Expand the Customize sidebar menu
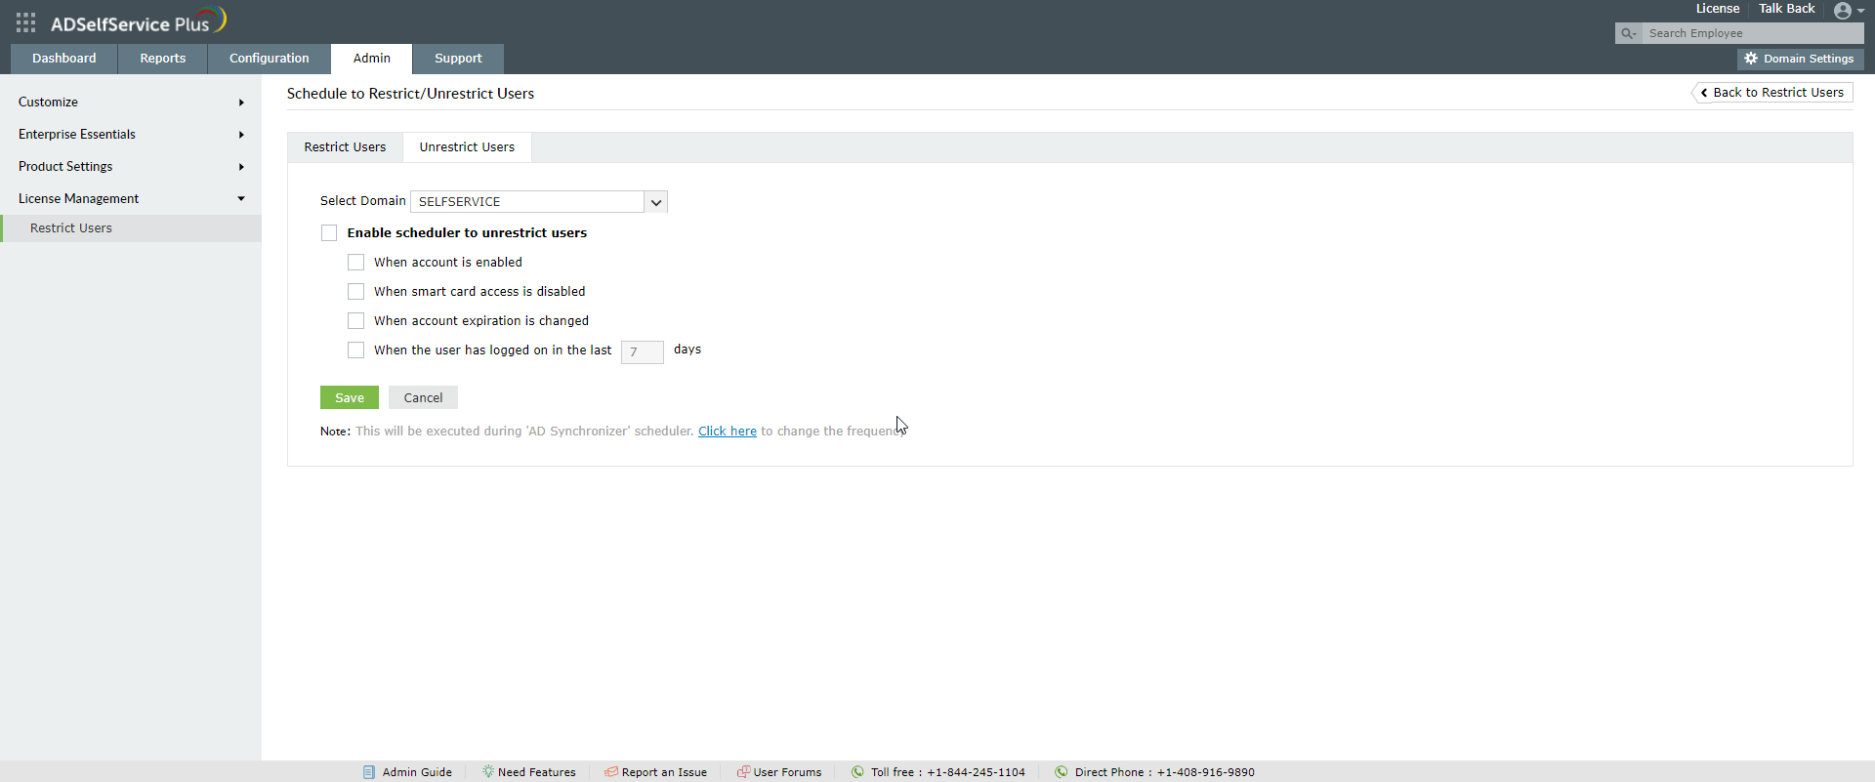Viewport: 1875px width, 782px height. click(131, 103)
